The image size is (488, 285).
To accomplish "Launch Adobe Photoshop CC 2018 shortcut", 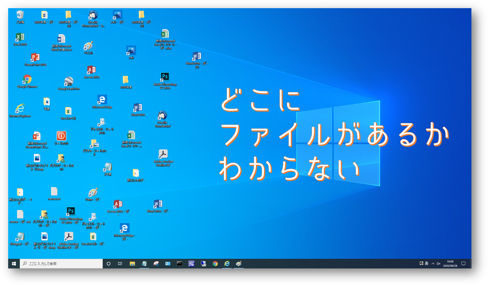I will coord(165,81).
